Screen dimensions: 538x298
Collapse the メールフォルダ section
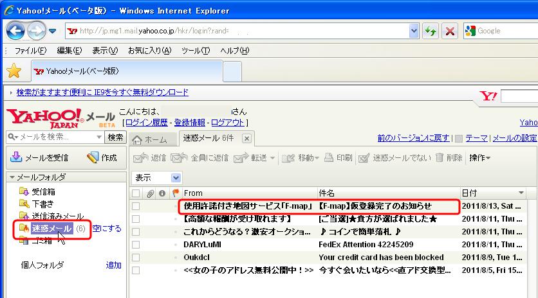pyautogui.click(x=12, y=177)
